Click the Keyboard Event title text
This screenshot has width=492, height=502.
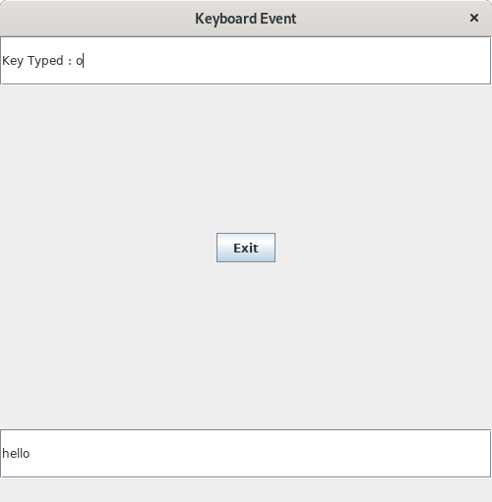click(246, 19)
